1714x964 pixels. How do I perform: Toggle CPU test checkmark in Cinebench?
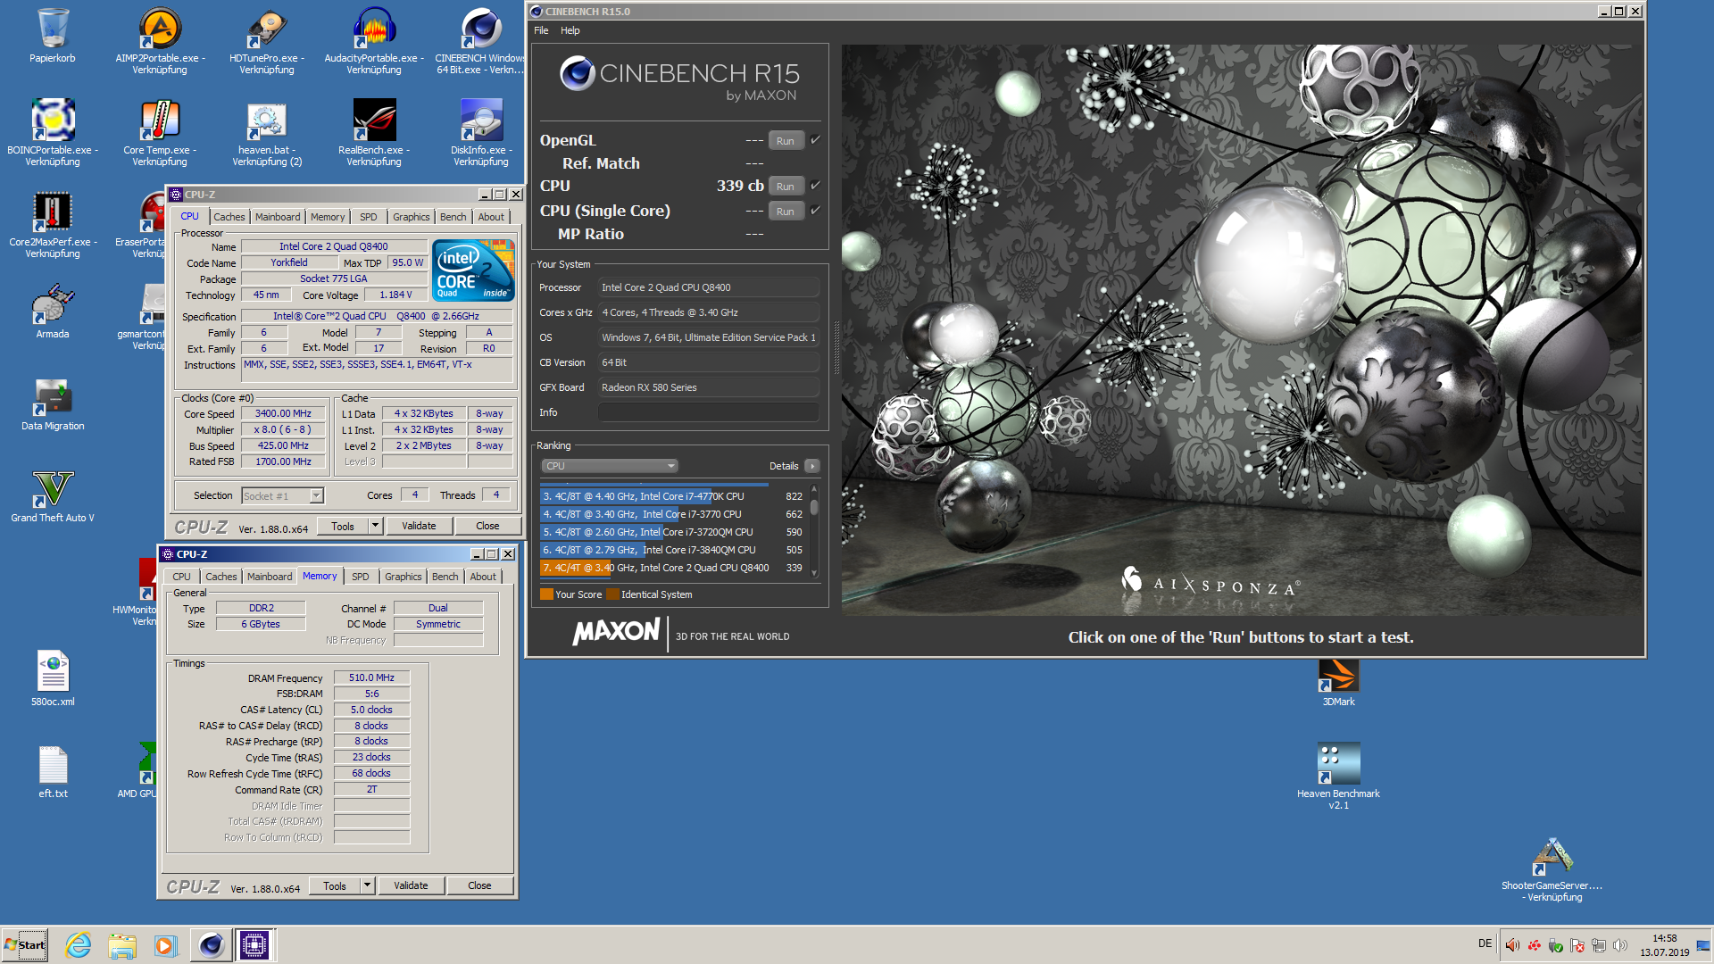[x=815, y=186]
